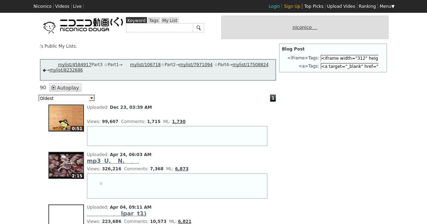Click the 'Blog Post' heading text
The height and width of the screenshot is (224, 427).
click(x=293, y=49)
